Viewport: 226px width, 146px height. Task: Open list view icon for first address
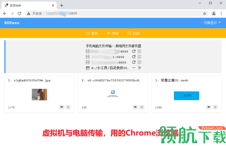139,52
